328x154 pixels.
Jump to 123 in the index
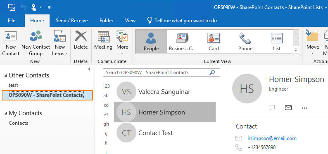[x=106, y=86]
